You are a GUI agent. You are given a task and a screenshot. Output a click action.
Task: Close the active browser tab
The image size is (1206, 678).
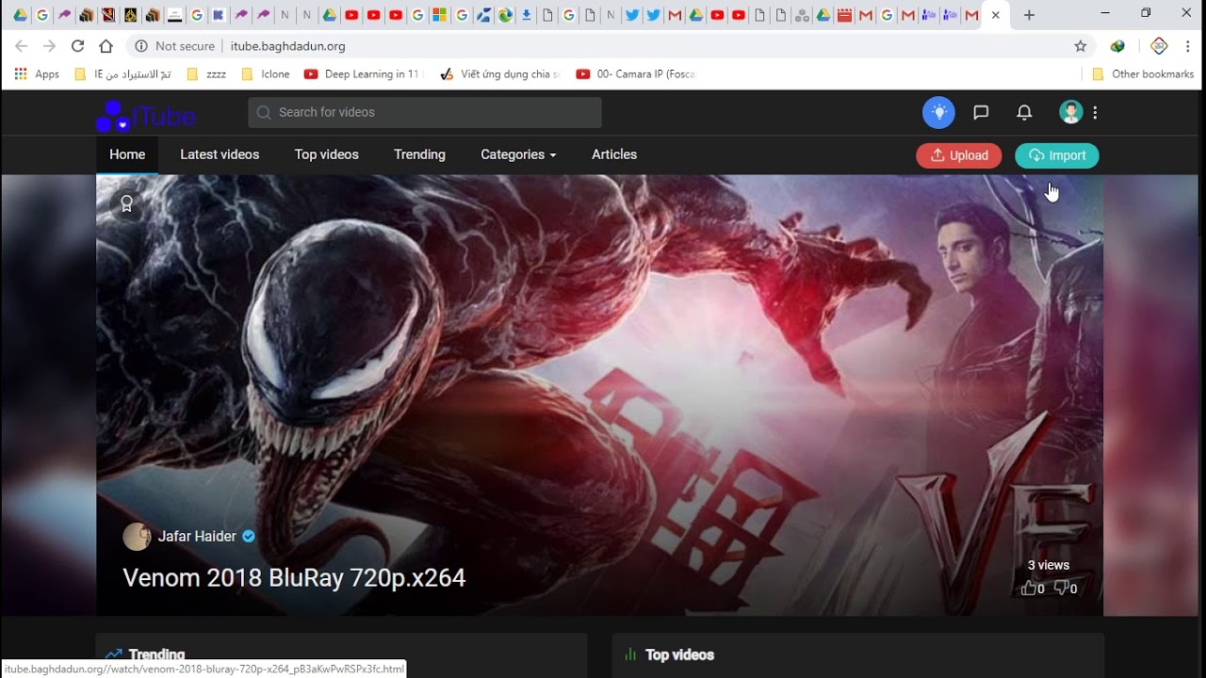pos(995,15)
